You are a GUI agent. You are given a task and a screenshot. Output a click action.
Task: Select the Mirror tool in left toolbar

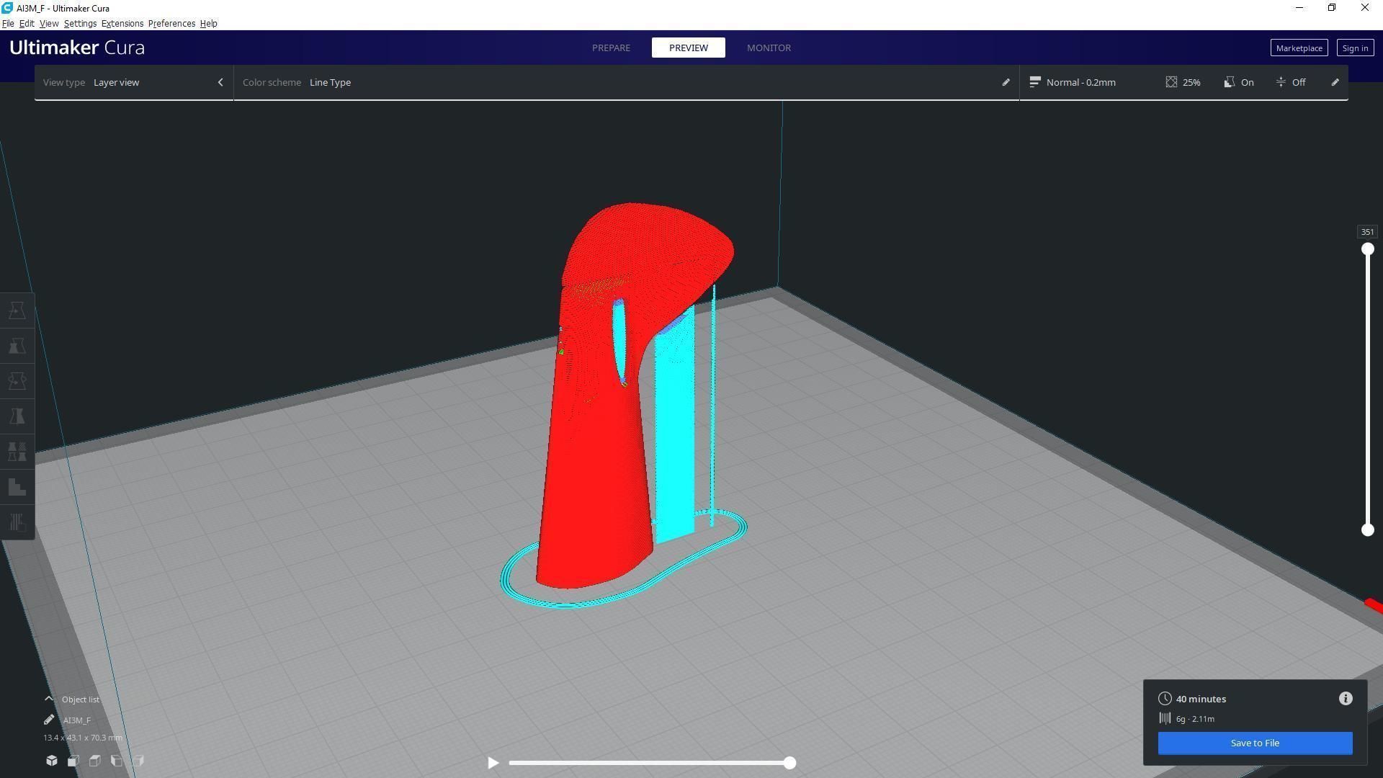pos(17,416)
